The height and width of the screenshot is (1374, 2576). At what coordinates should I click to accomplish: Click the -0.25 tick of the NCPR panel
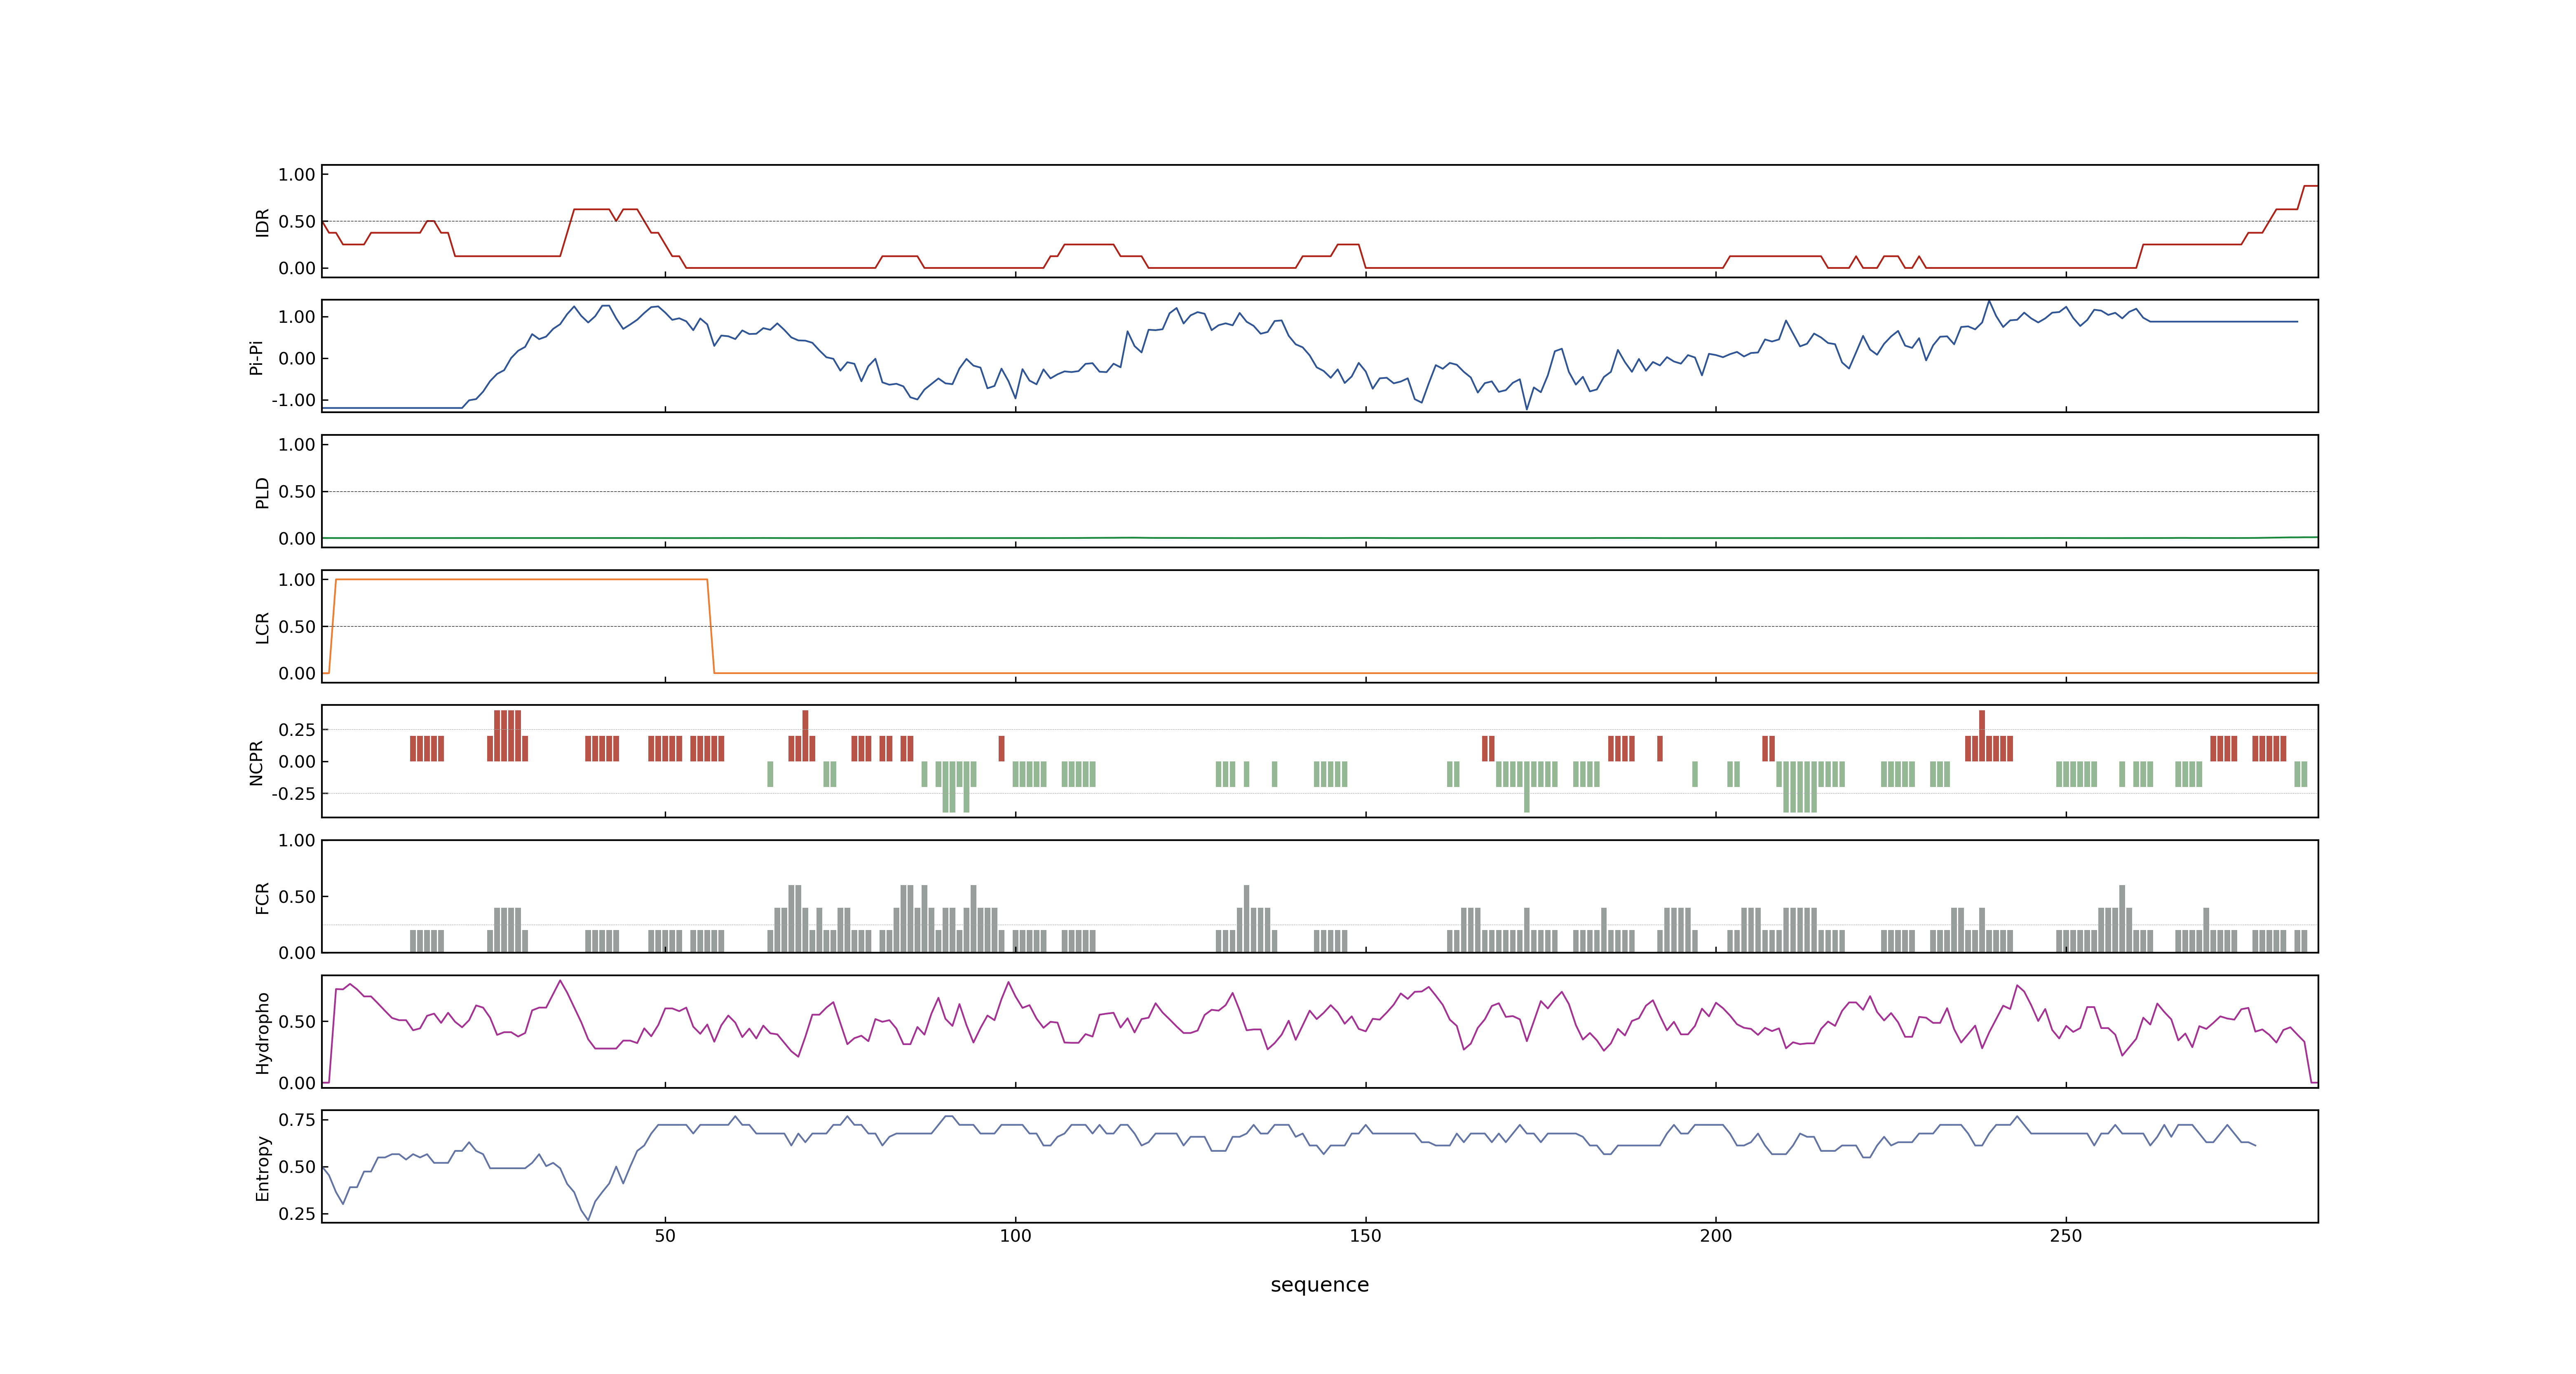[293, 794]
